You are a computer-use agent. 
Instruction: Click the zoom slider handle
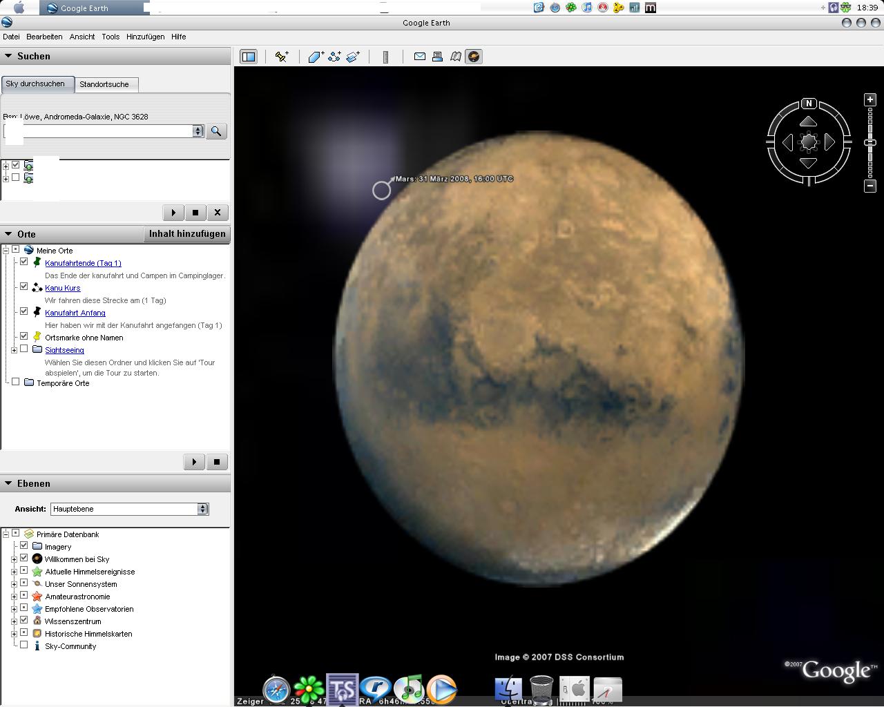click(870, 142)
